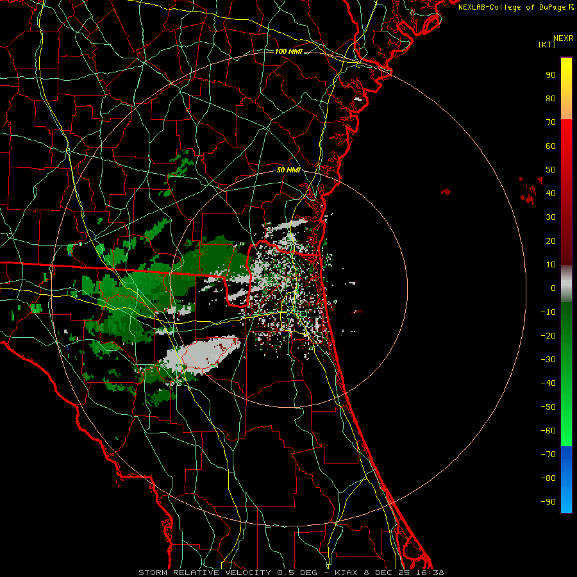Click the -60 scale value
Viewport: 577px width, 577px height.
pyautogui.click(x=548, y=431)
